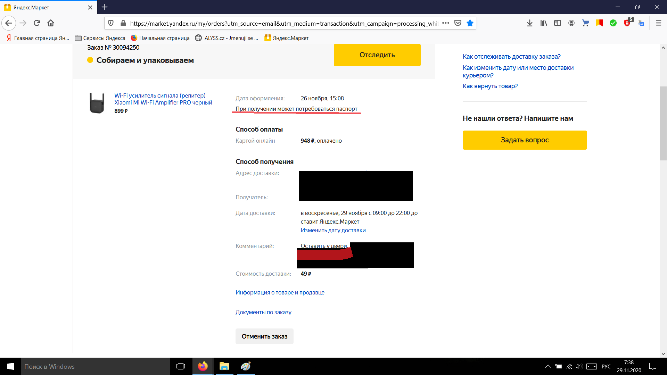Switch to Firefox on the taskbar
This screenshot has height=375, width=667.
coord(203,366)
